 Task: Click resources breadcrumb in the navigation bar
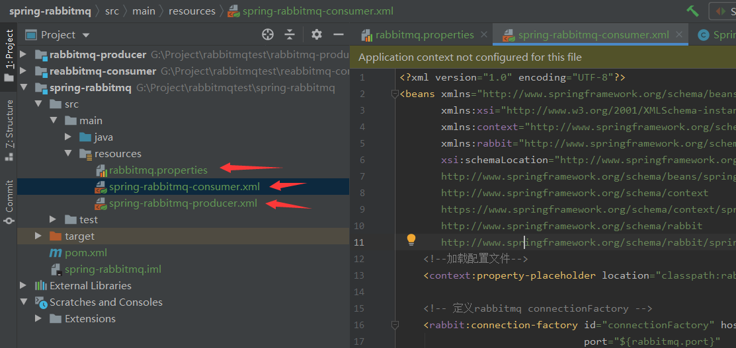(192, 11)
